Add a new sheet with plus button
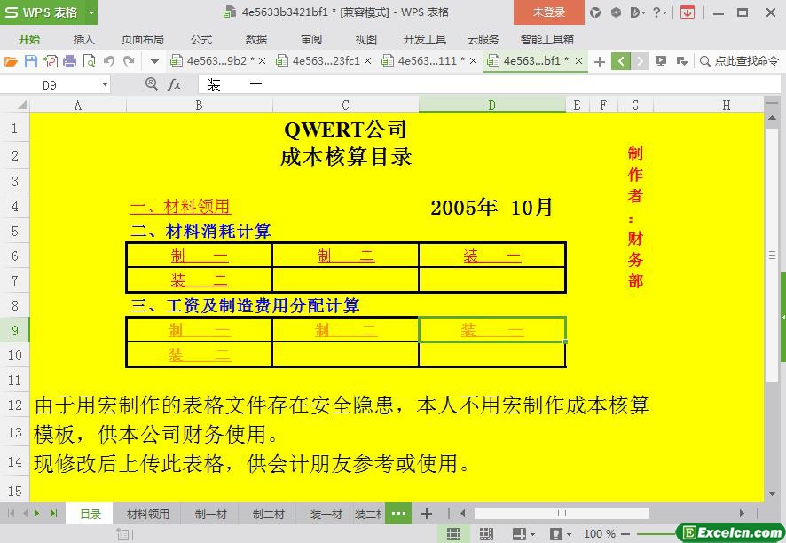The height and width of the screenshot is (543, 786). [x=427, y=514]
